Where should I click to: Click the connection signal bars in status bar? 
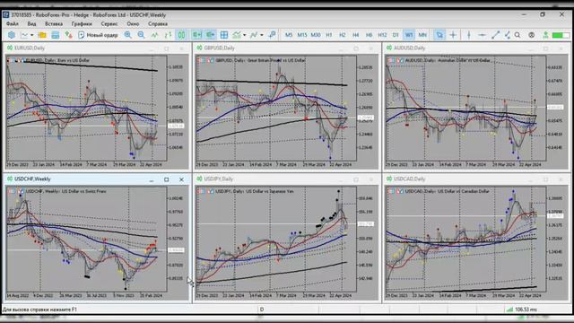pyautogui.click(x=509, y=310)
